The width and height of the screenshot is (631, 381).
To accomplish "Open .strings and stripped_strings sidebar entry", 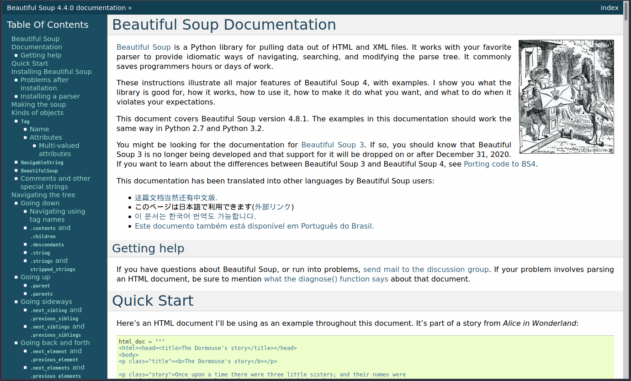I will (53, 265).
